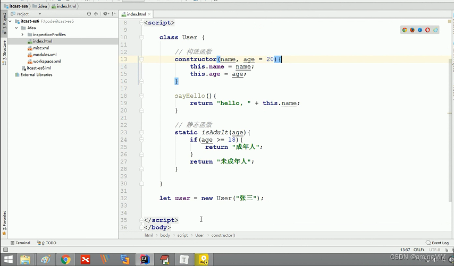Viewport: 454px width, 266px height.
Task: Fold the script tag at line 8
Action: tap(141, 22)
